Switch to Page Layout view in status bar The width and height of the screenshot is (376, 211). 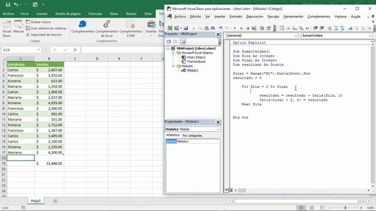311,207
